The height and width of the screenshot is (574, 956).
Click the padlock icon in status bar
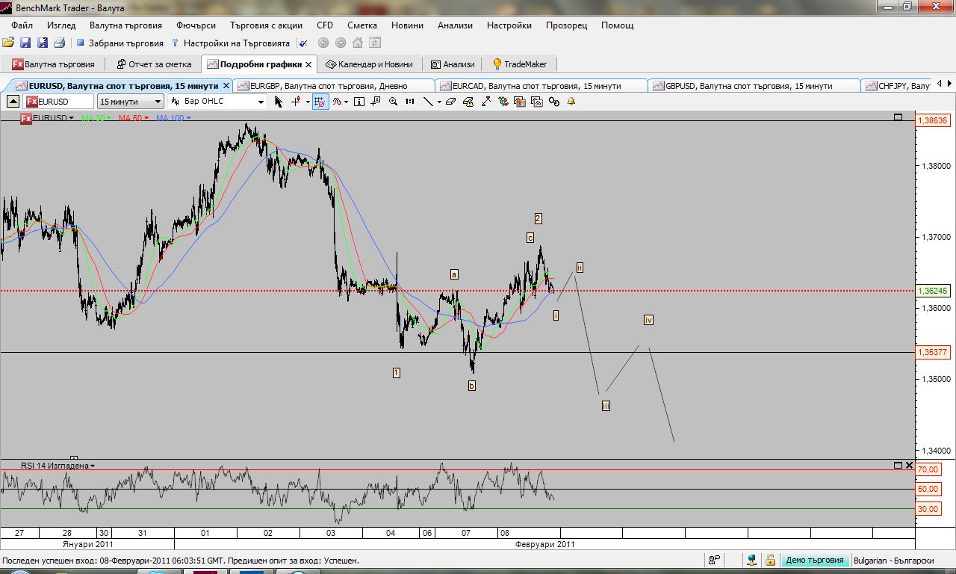coord(770,560)
